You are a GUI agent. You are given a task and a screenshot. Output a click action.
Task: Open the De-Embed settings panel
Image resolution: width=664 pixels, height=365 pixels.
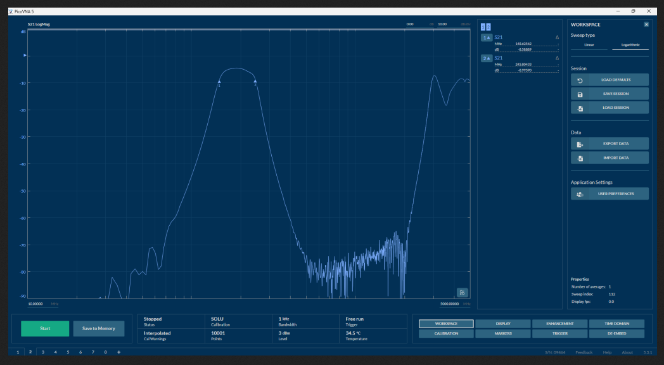point(617,334)
